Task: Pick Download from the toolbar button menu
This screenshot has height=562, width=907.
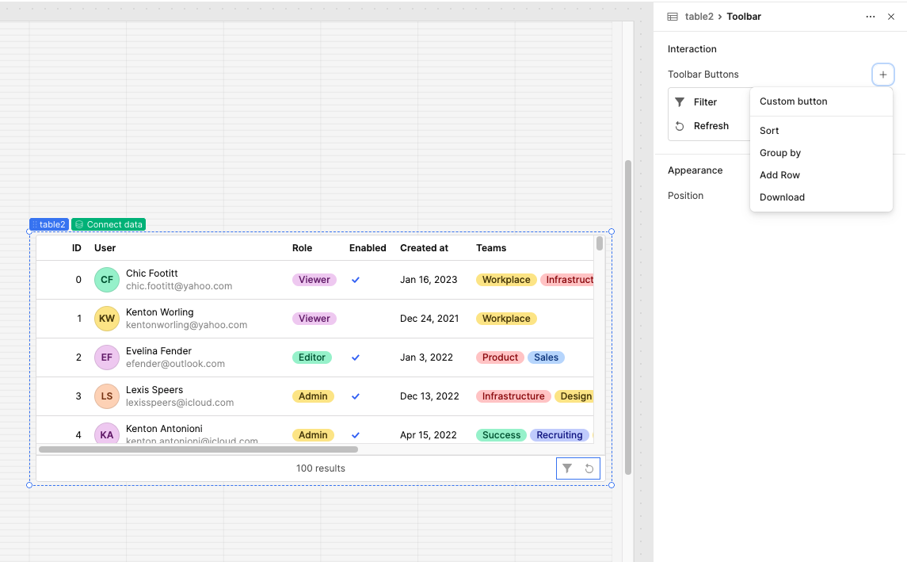Action: 782,197
